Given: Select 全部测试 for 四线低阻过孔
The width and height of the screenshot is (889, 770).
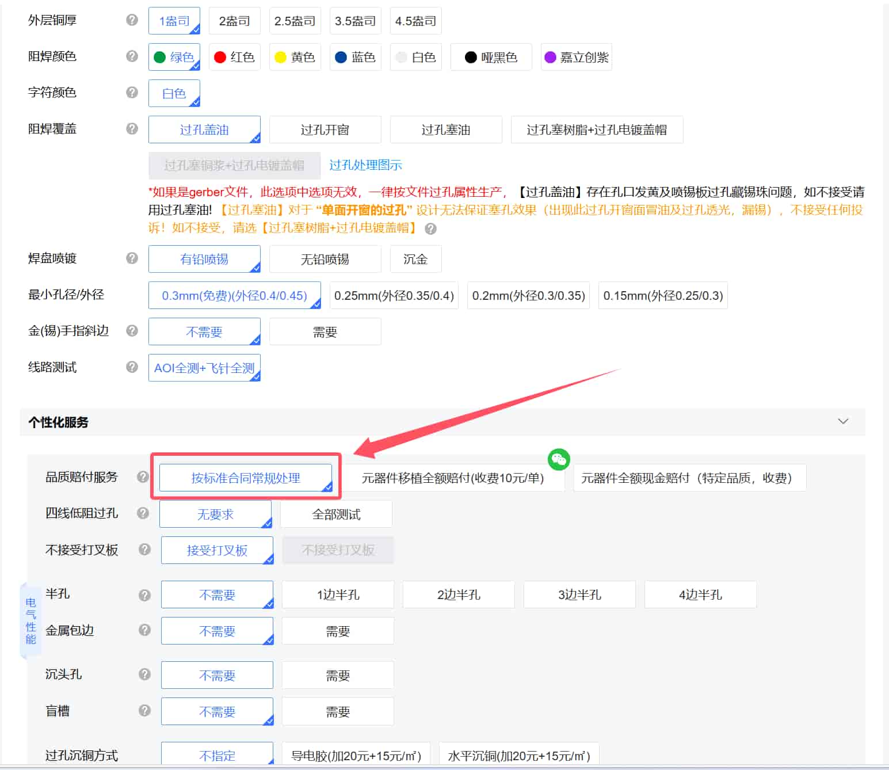Looking at the screenshot, I should pyautogui.click(x=335, y=514).
